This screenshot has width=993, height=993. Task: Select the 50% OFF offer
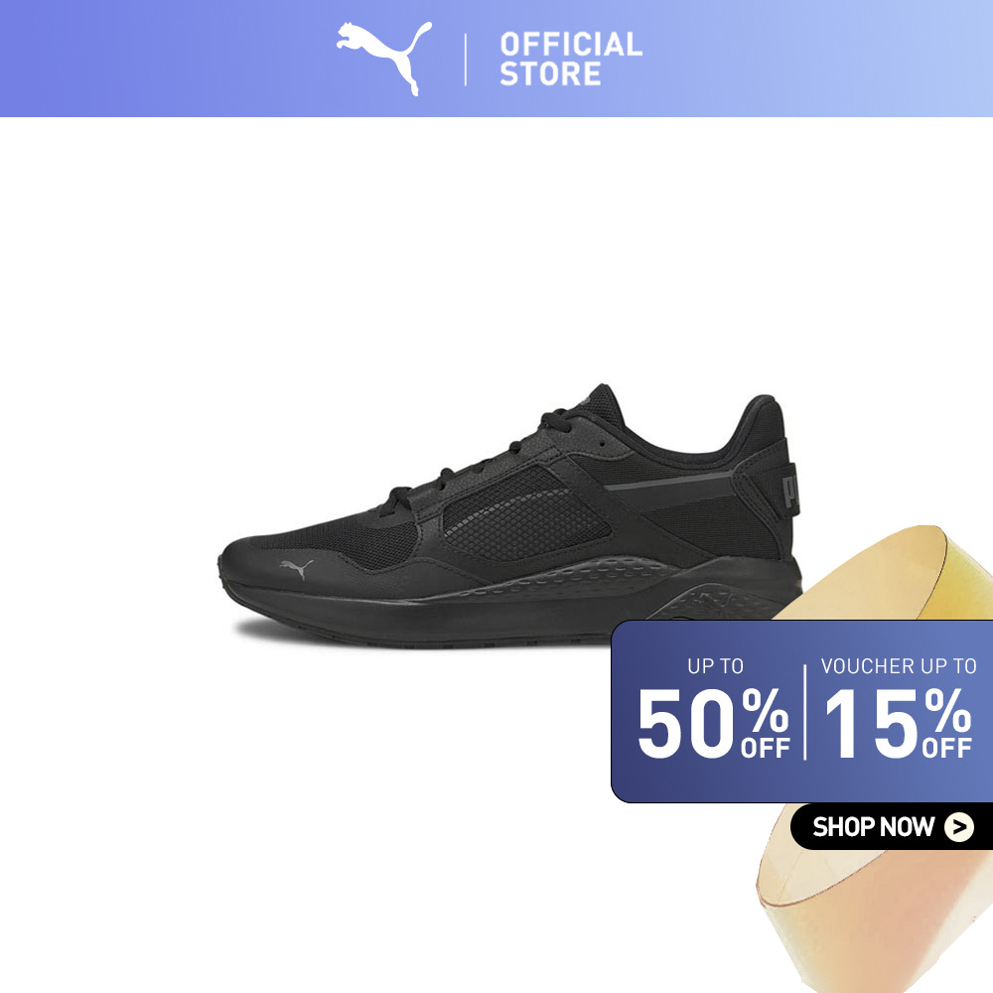click(713, 723)
